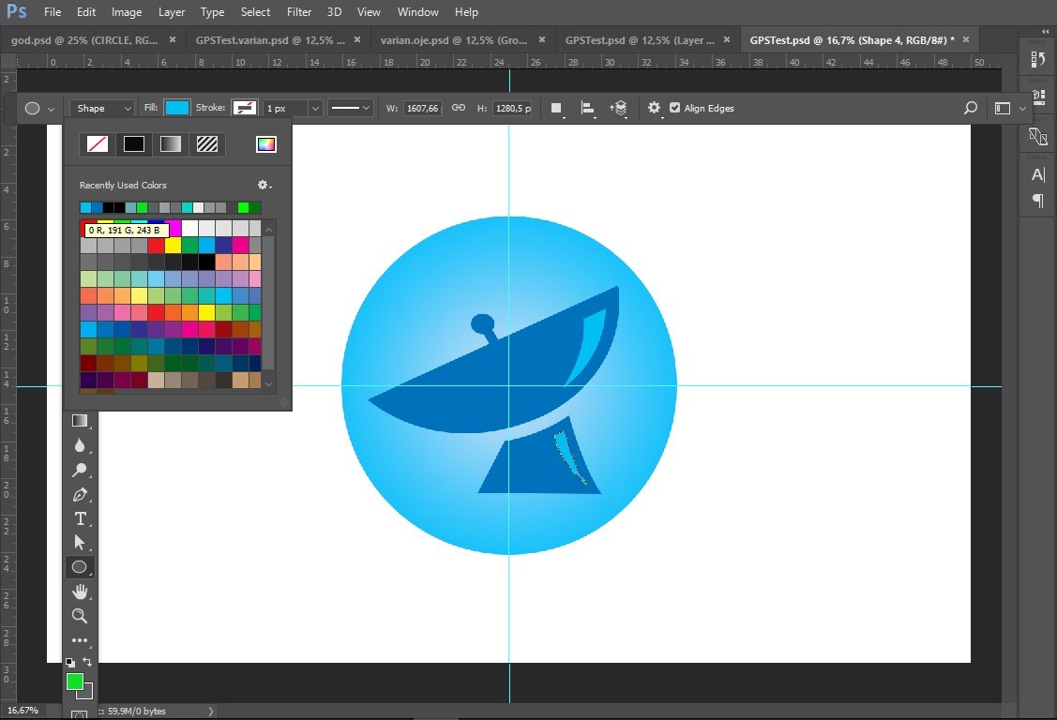The width and height of the screenshot is (1057, 720).
Task: Click the Path alignment icon
Action: point(588,108)
